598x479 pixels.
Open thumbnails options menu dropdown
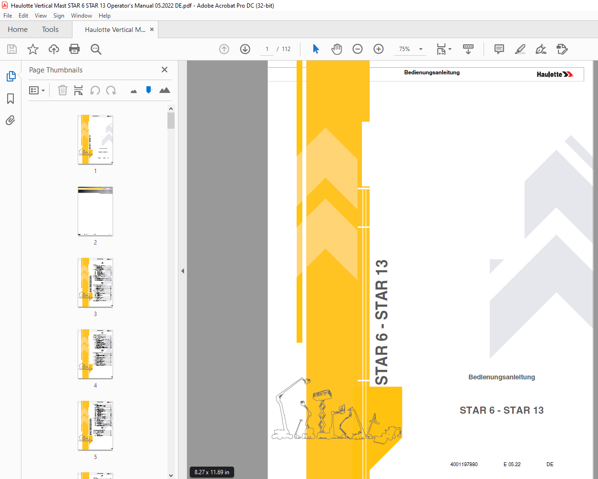coord(37,90)
